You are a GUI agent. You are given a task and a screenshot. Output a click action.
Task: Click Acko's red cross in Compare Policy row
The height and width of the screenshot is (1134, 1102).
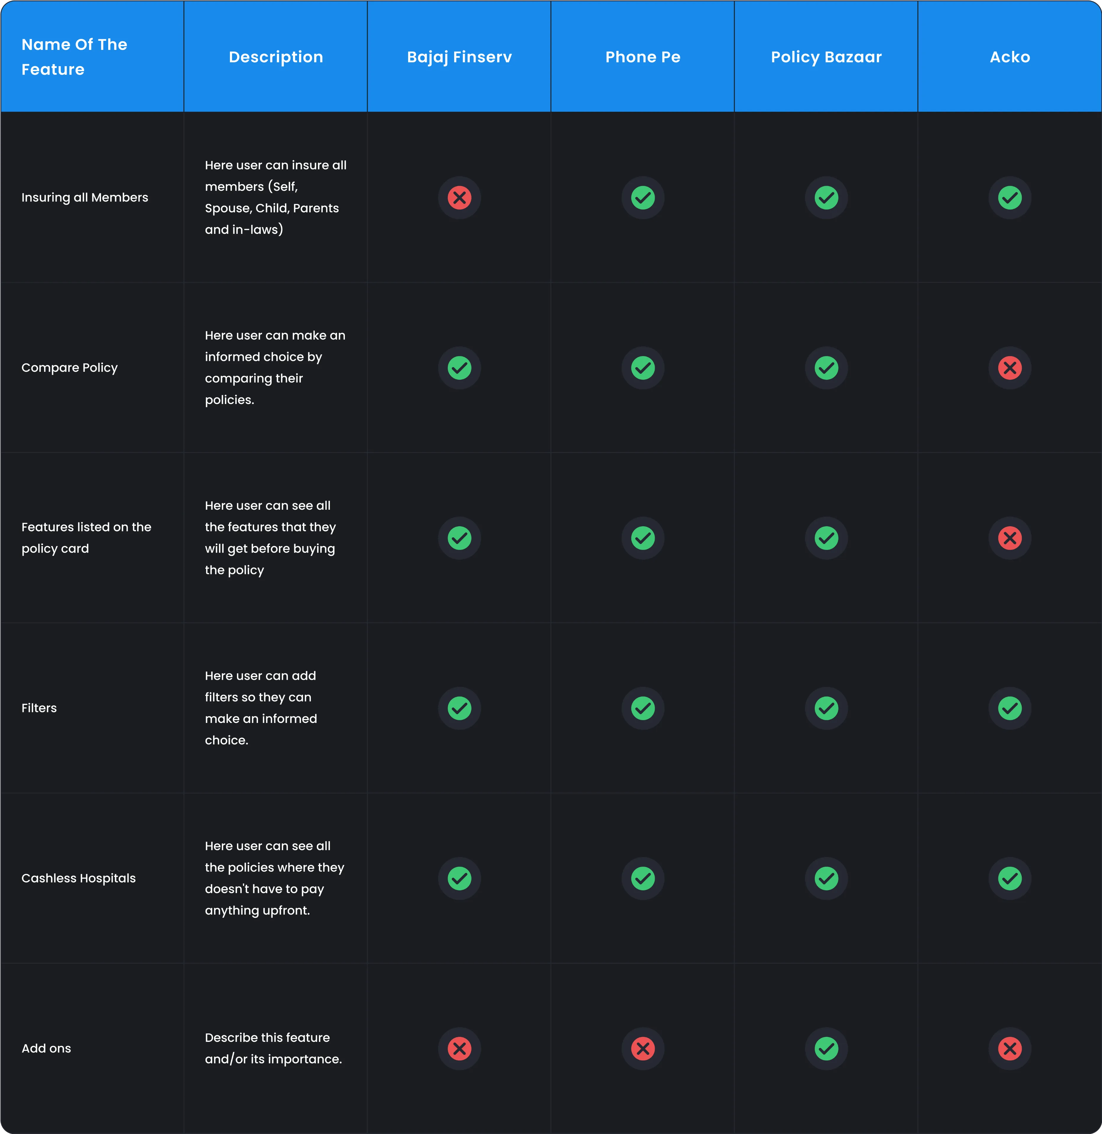[x=1009, y=368]
